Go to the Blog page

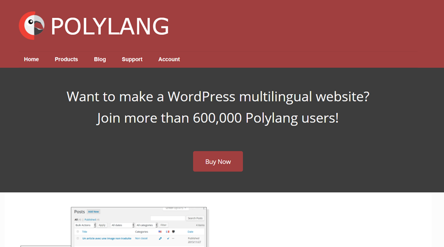click(100, 59)
